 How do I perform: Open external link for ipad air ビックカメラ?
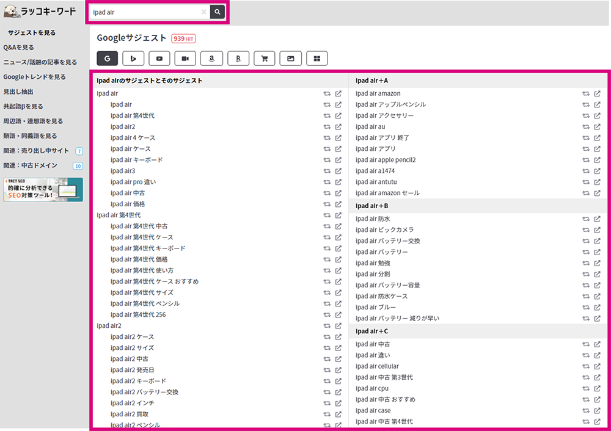coord(597,230)
